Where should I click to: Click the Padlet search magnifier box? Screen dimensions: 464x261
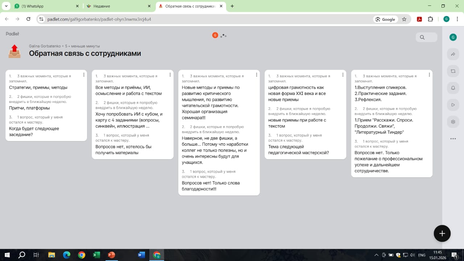tap(426, 37)
